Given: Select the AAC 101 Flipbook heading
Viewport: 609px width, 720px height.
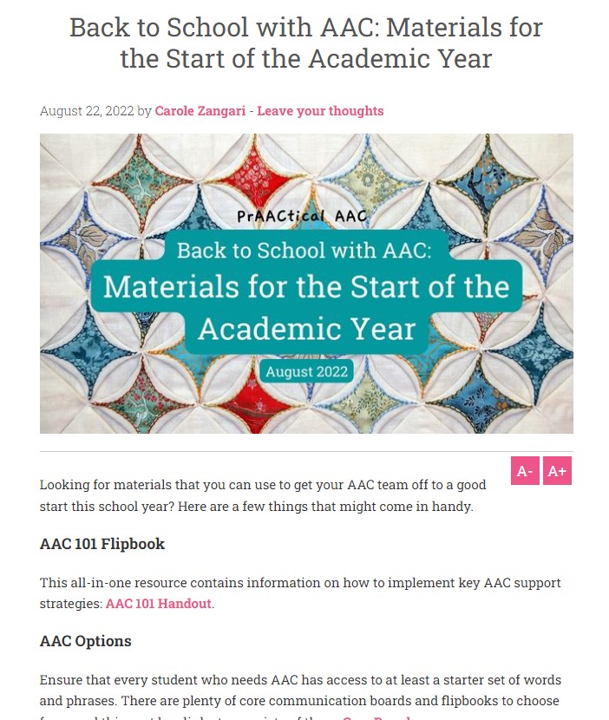Looking at the screenshot, I should [102, 544].
